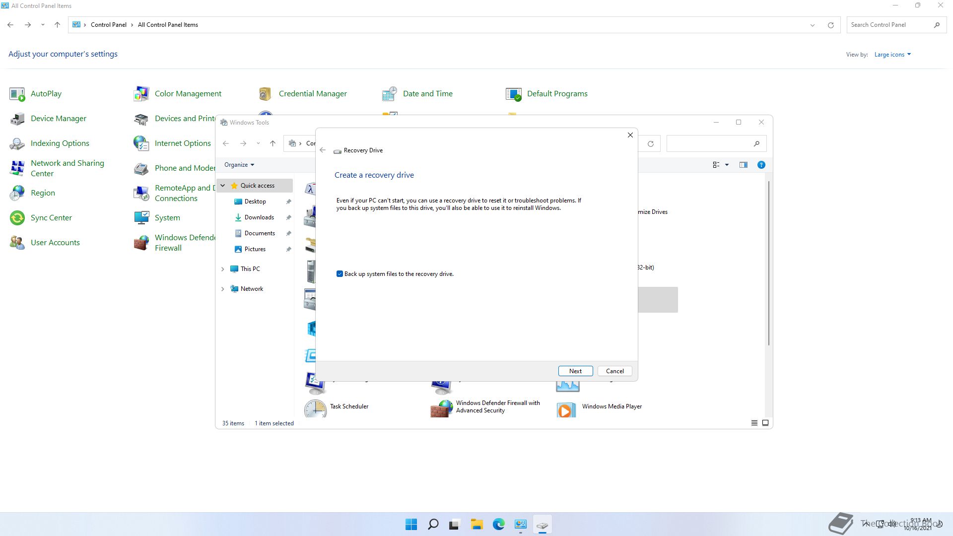This screenshot has width=953, height=536.
Task: Open Microsoft Edge from taskbar
Action: click(498, 525)
